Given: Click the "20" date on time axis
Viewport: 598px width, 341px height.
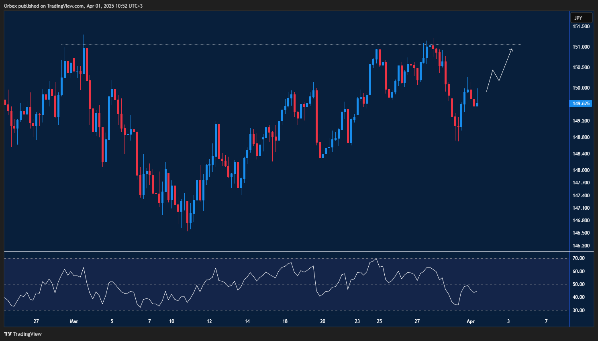Looking at the screenshot, I should point(322,321).
